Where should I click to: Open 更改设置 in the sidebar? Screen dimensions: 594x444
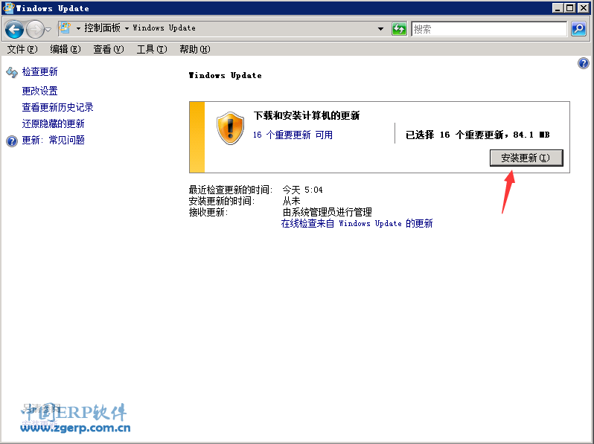tap(39, 91)
